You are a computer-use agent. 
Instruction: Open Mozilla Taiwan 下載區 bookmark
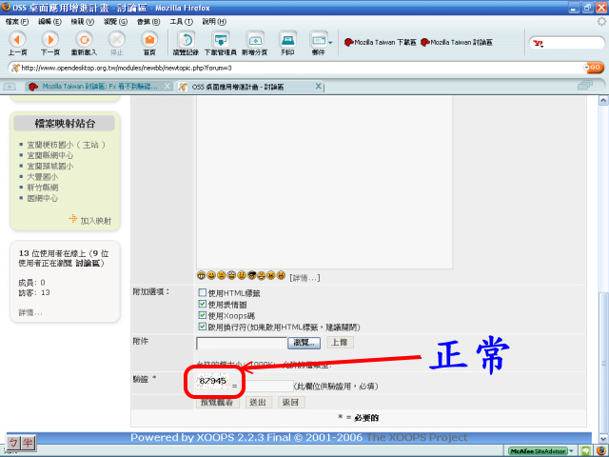click(x=381, y=42)
